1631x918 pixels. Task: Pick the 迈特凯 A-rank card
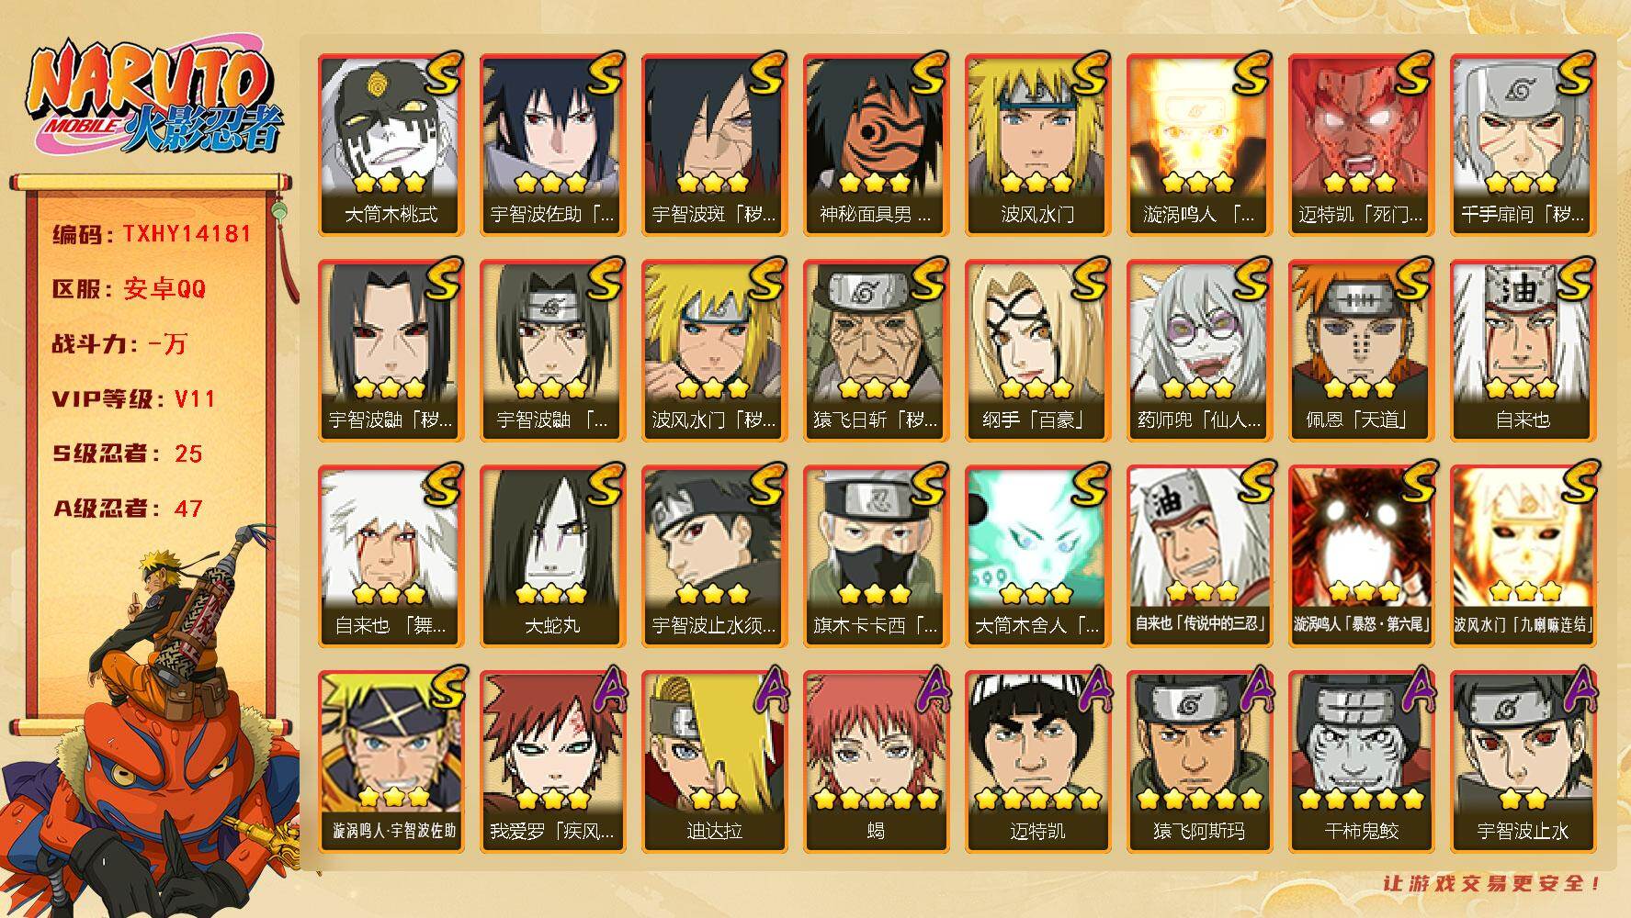coord(1037,762)
